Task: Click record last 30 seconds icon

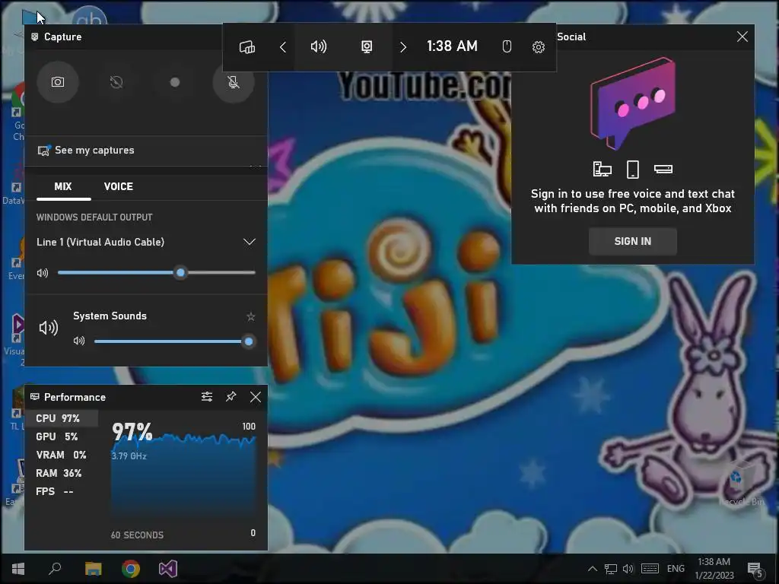Action: click(116, 82)
